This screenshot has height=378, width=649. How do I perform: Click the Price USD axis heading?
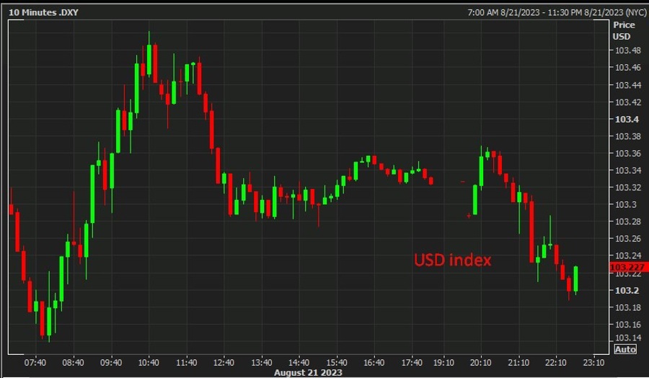(623, 30)
